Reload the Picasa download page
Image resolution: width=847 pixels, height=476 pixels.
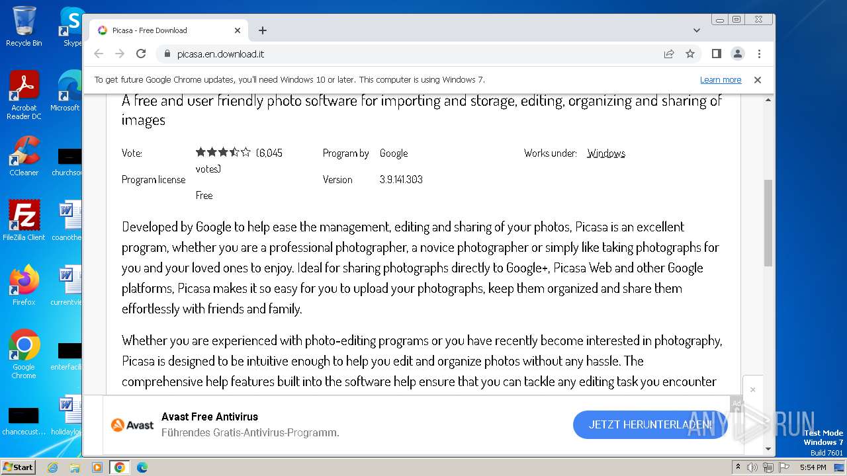[x=141, y=54]
